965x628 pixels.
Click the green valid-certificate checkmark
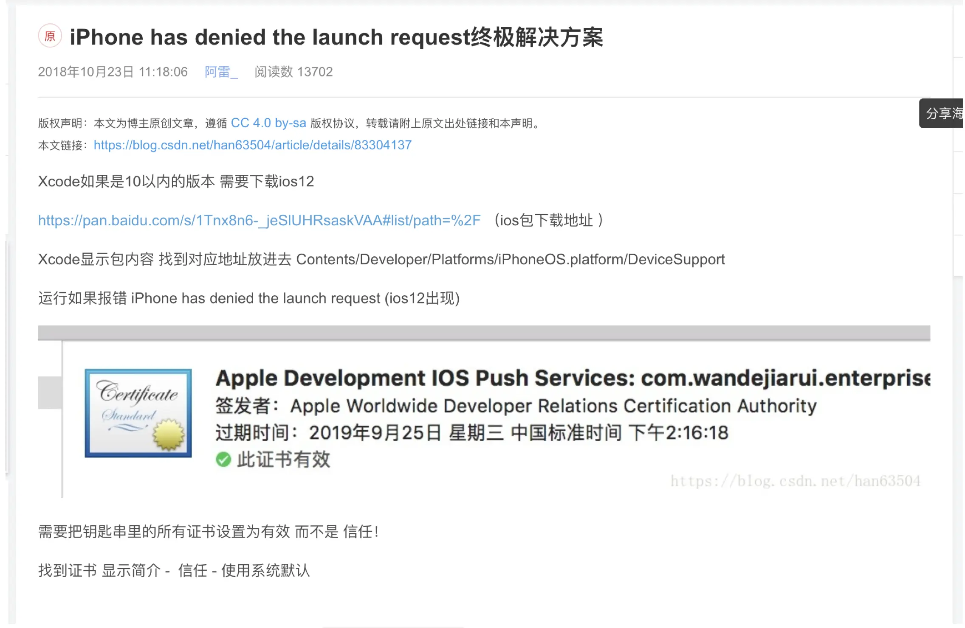click(x=223, y=460)
